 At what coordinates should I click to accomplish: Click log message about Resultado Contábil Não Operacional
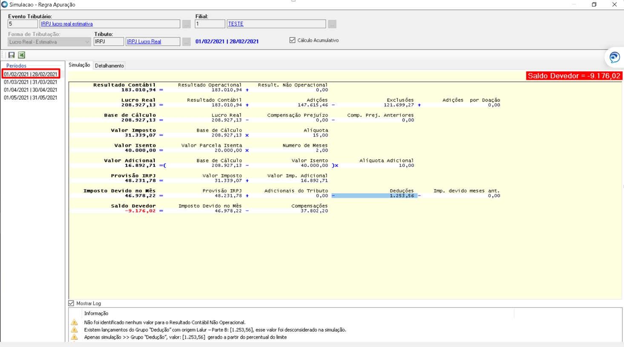click(x=165, y=322)
